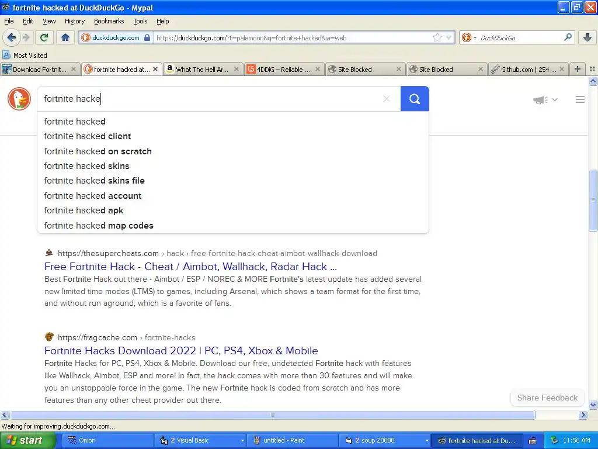The width and height of the screenshot is (598, 449).
Task: Open the File menu
Action: (x=9, y=21)
